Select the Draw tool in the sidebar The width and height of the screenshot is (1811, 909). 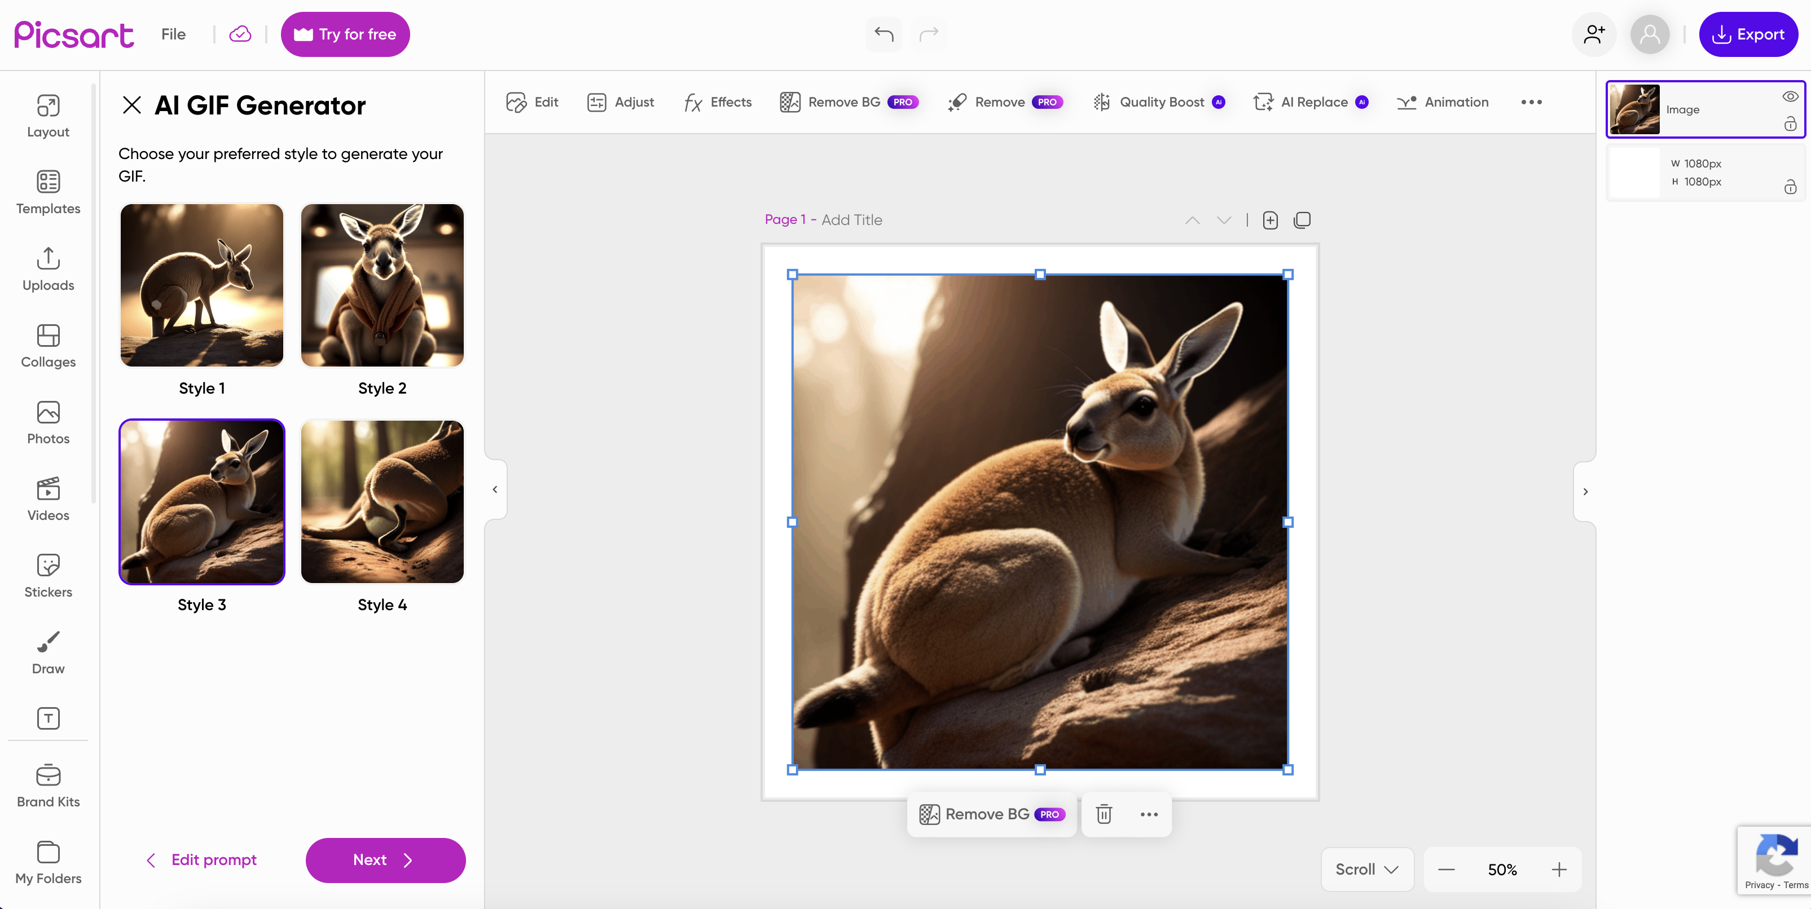click(x=48, y=652)
